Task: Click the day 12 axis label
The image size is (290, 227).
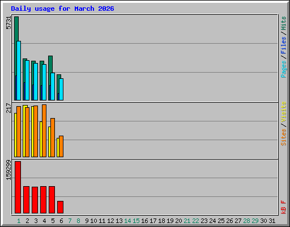Action: (x=110, y=221)
